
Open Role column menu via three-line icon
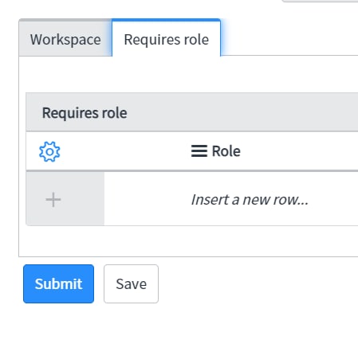199,151
